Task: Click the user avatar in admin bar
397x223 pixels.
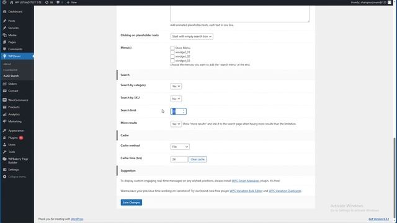Action: click(390, 2)
